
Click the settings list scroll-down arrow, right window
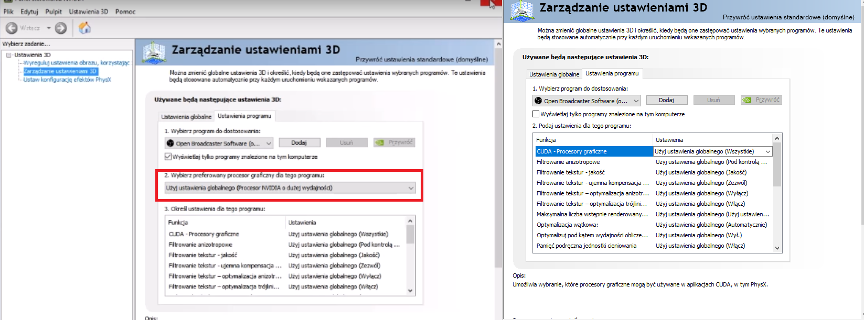(777, 248)
